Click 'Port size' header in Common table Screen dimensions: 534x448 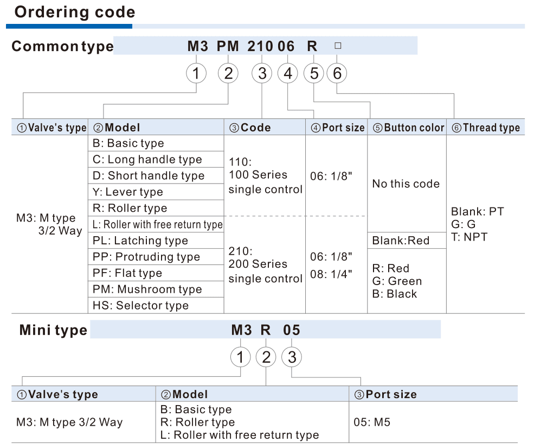(338, 128)
